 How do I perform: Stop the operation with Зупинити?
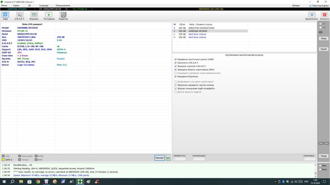click(325, 16)
